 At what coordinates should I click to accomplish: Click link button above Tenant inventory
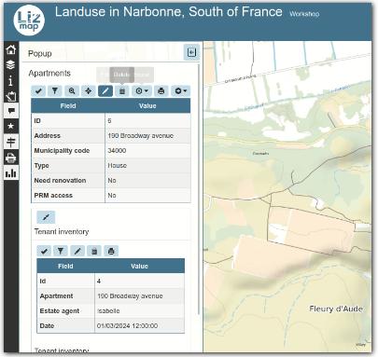tap(46, 217)
